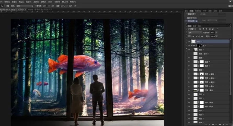Viewport: 233px width, 126px height.
Task: Switch to the Channels tab (通道)
Action: point(195,26)
